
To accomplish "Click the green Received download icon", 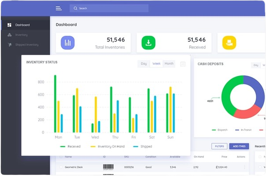I will (148, 43).
